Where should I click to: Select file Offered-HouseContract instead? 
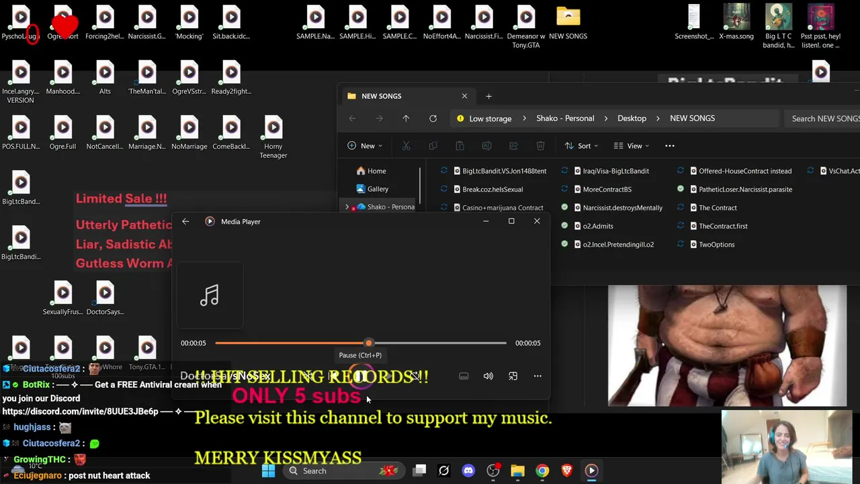pyautogui.click(x=744, y=171)
